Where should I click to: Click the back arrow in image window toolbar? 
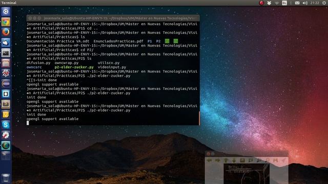pos(209,160)
